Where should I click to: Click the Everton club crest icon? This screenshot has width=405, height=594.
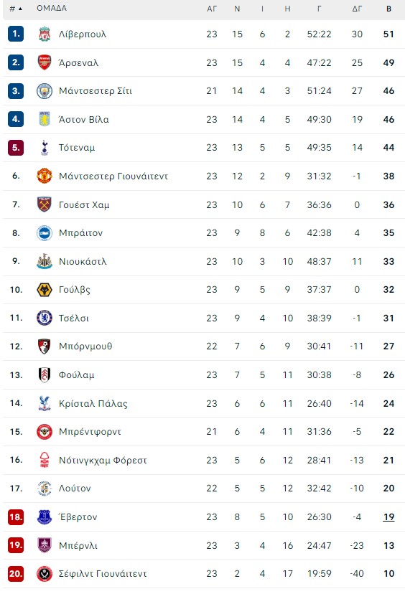point(45,517)
